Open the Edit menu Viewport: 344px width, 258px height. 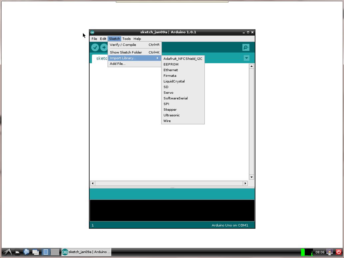coord(103,39)
